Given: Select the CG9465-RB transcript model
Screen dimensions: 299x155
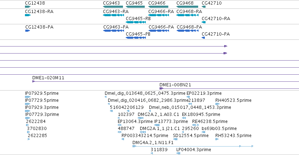Looking at the screenshot, I should click(x=136, y=22).
